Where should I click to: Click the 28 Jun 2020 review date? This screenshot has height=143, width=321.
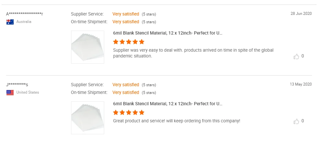pos(301,14)
